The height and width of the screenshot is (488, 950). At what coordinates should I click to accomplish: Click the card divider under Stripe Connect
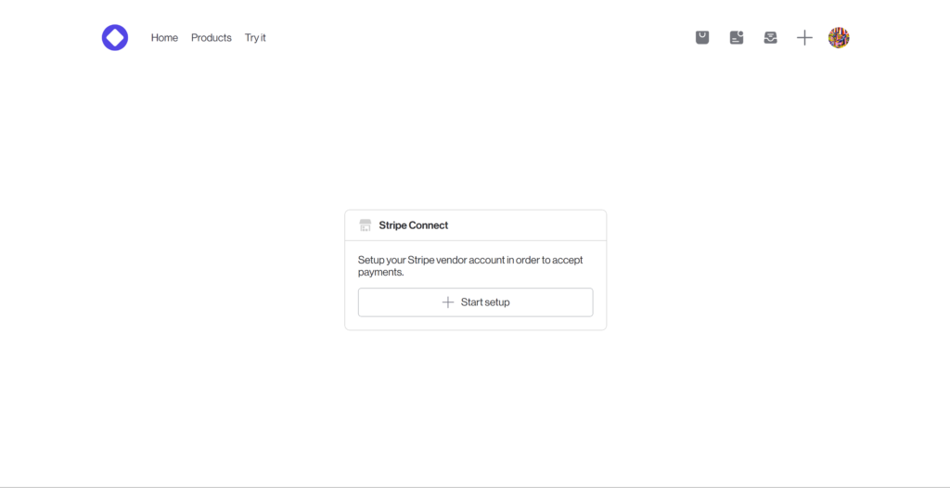click(475, 241)
